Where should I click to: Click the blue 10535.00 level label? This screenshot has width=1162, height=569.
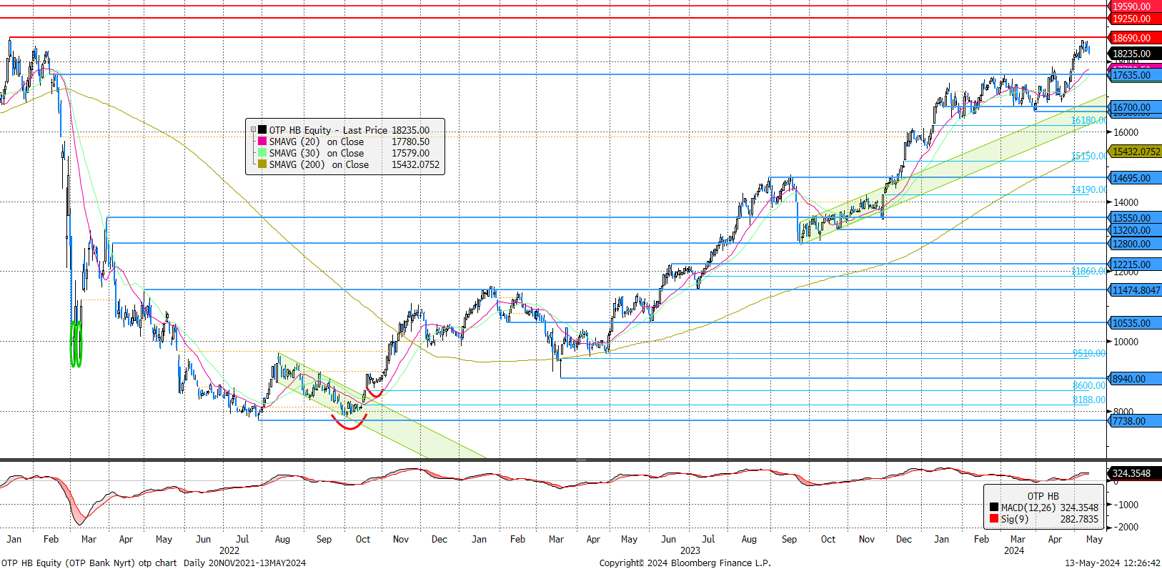(1136, 323)
